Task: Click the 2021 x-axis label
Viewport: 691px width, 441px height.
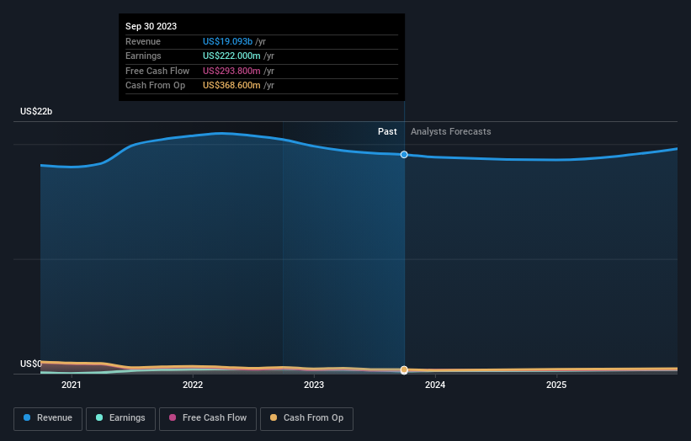Action: pyautogui.click(x=72, y=385)
